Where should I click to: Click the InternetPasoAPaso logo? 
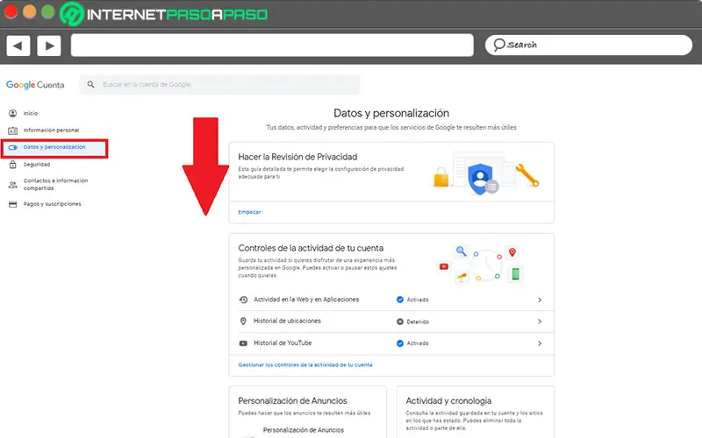pos(164,14)
